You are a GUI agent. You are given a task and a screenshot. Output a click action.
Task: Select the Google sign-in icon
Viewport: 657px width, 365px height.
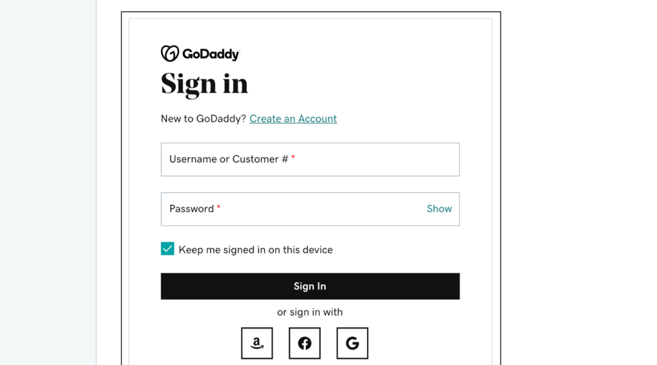tap(352, 343)
